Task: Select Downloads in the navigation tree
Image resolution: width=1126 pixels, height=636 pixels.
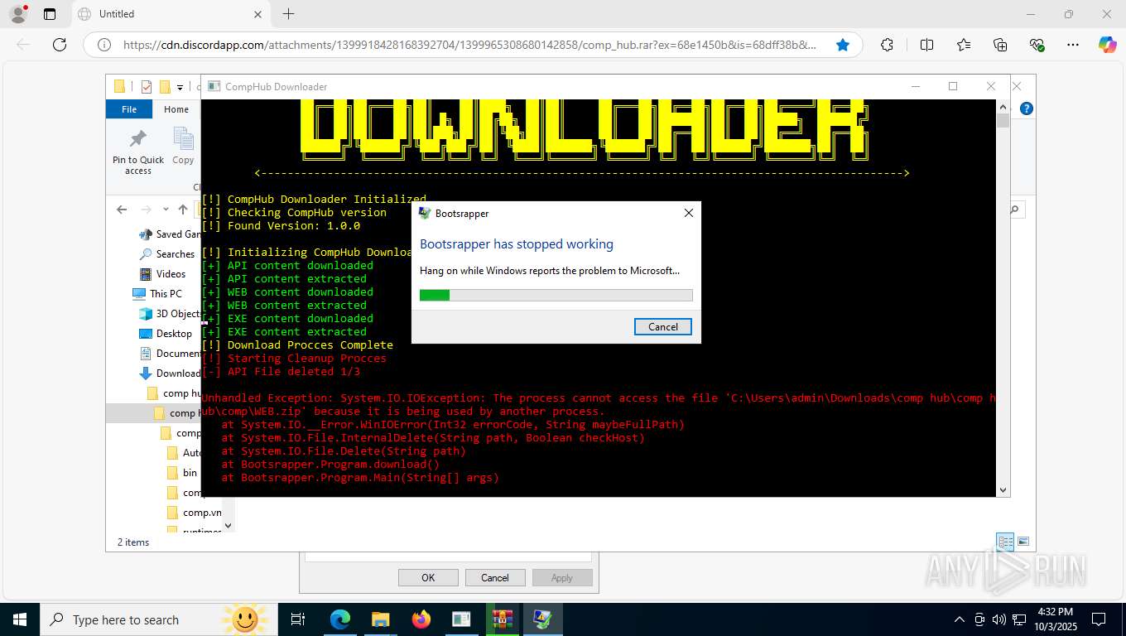Action: (169, 373)
